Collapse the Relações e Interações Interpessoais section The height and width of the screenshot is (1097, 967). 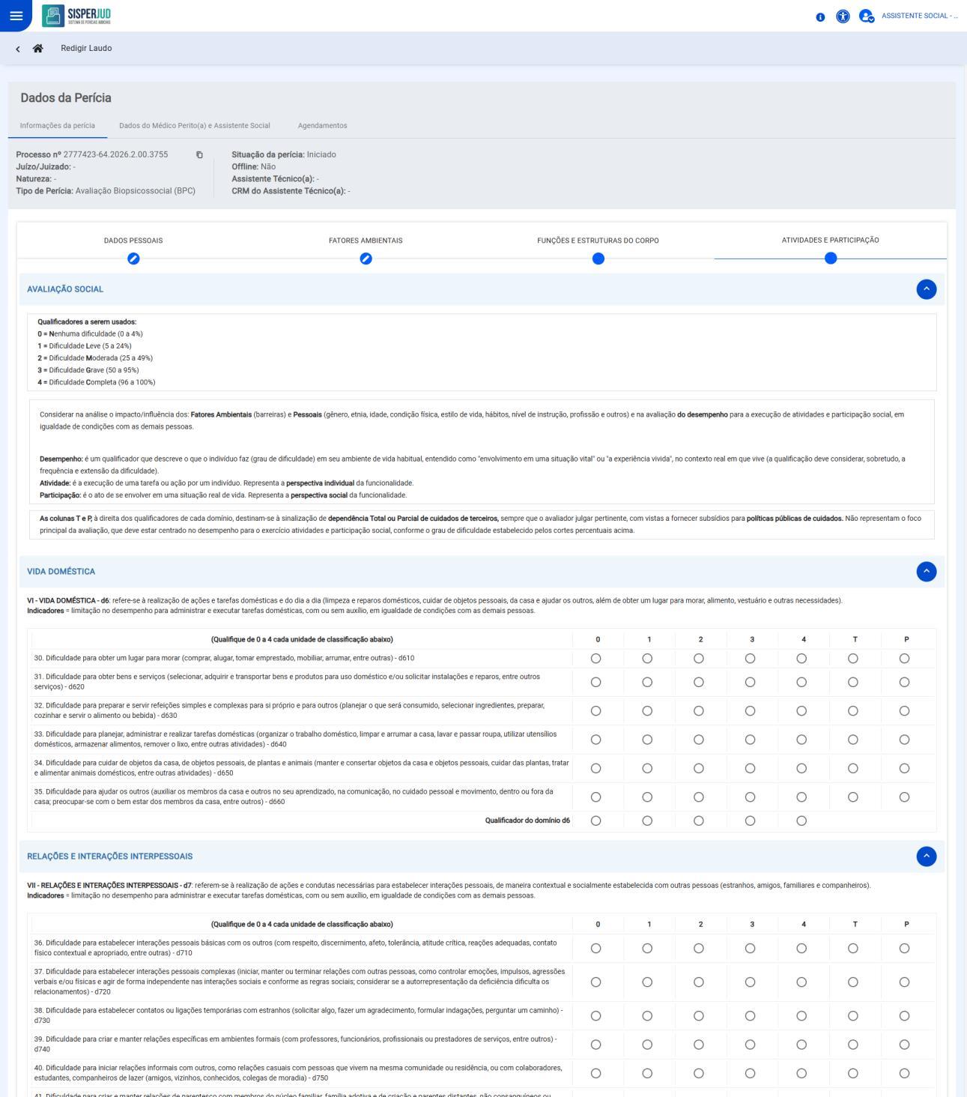[927, 856]
